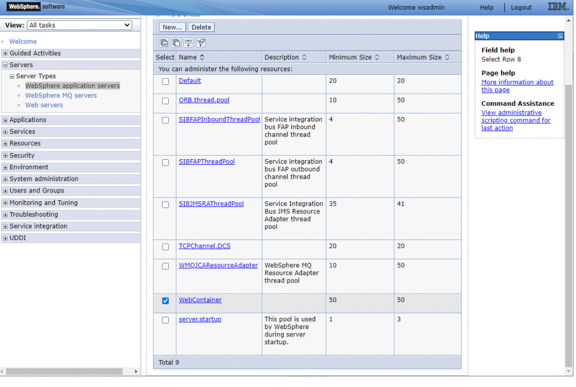This screenshot has width=576, height=387.
Task: Open the SIBJMSRAThreadPool link
Action: [x=211, y=204]
